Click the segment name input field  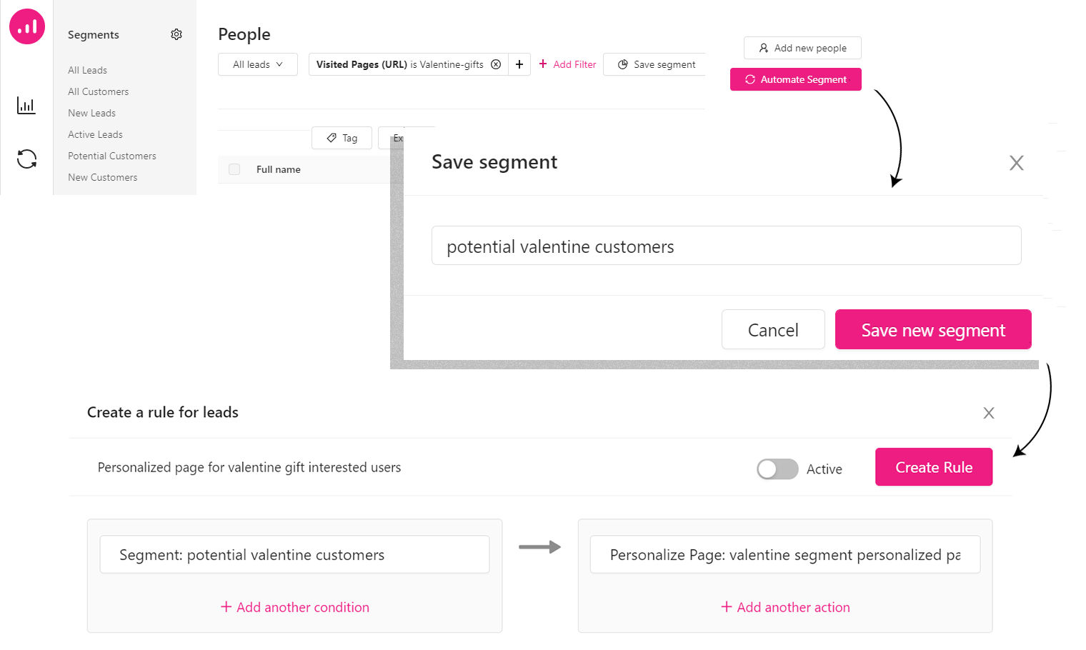coord(726,245)
